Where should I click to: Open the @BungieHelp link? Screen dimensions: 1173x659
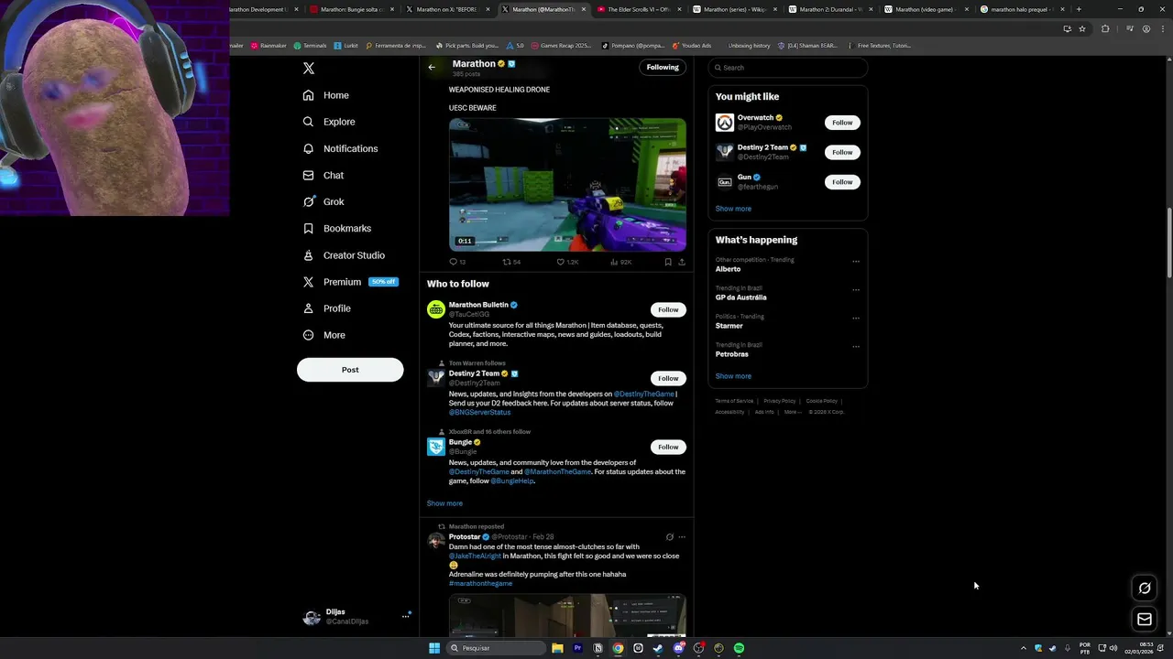(512, 481)
